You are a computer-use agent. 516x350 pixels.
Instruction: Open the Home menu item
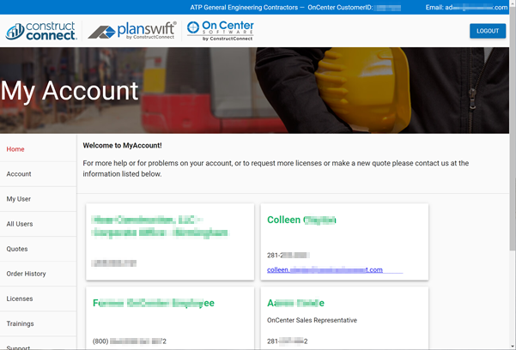15,149
